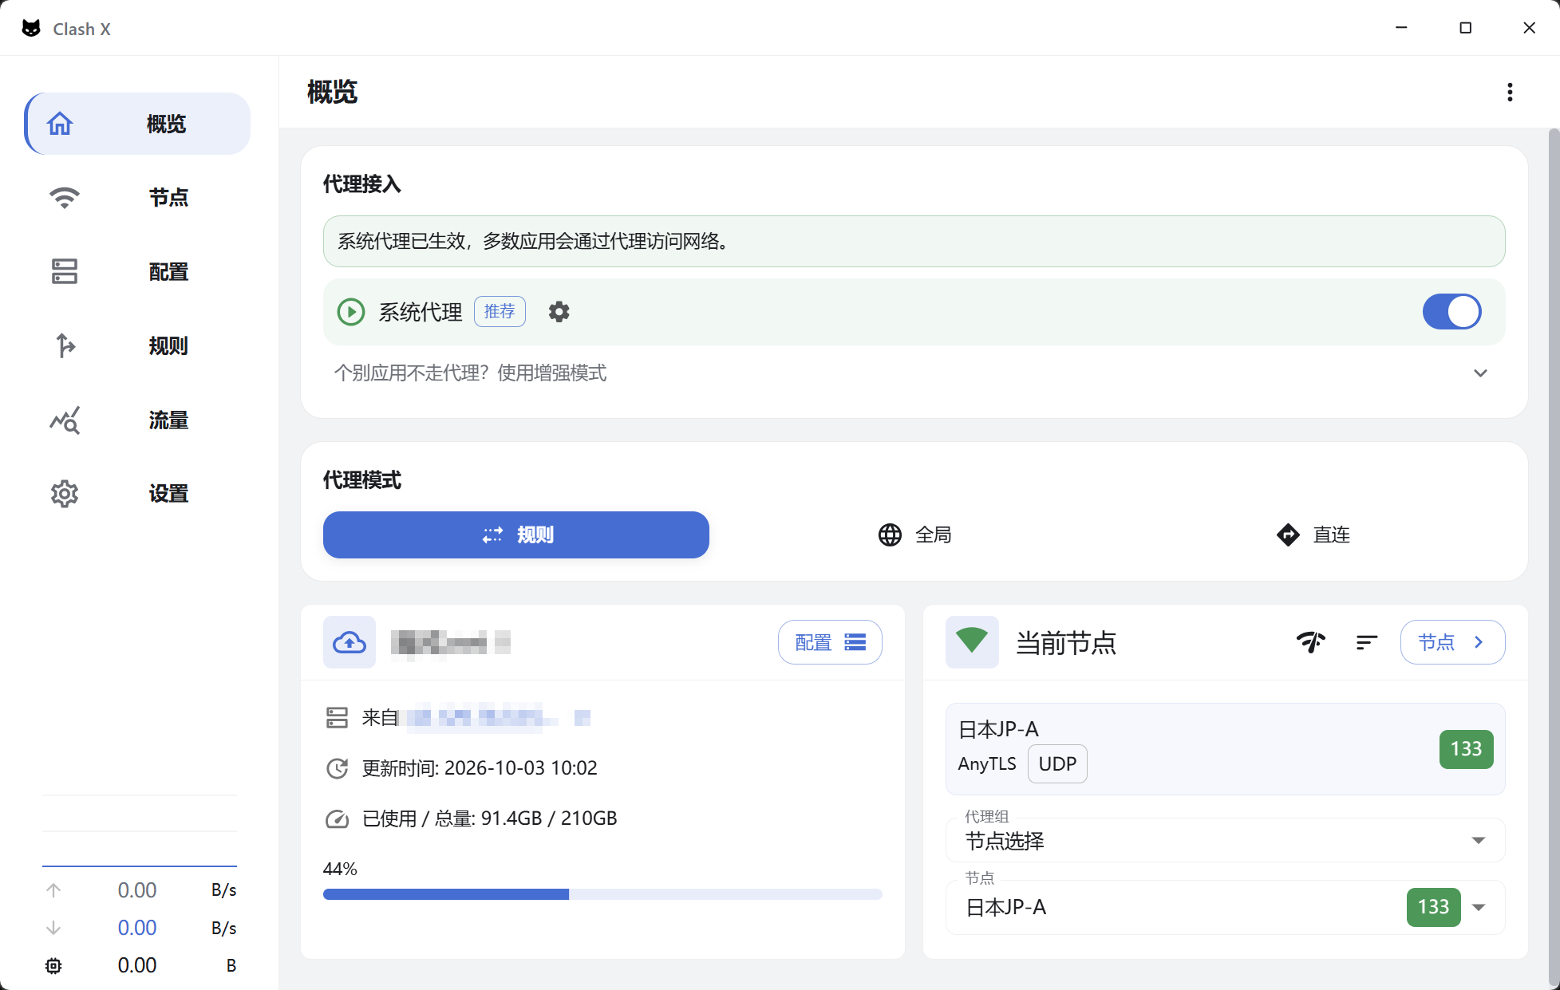Screen dimensions: 1560x990
Task: Run the node latency speed test icon
Action: click(x=1311, y=642)
